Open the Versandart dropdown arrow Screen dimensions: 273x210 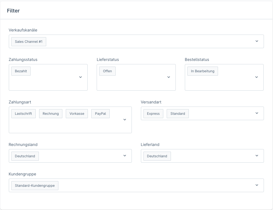[x=257, y=113]
